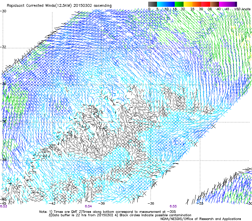Click the 'Times are GMT' note line
This screenshot has height=221, width=252.
tap(108, 212)
